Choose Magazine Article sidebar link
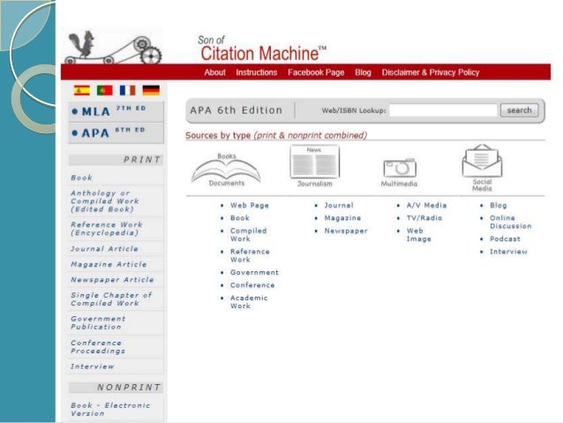The width and height of the screenshot is (563, 423). [x=109, y=264]
